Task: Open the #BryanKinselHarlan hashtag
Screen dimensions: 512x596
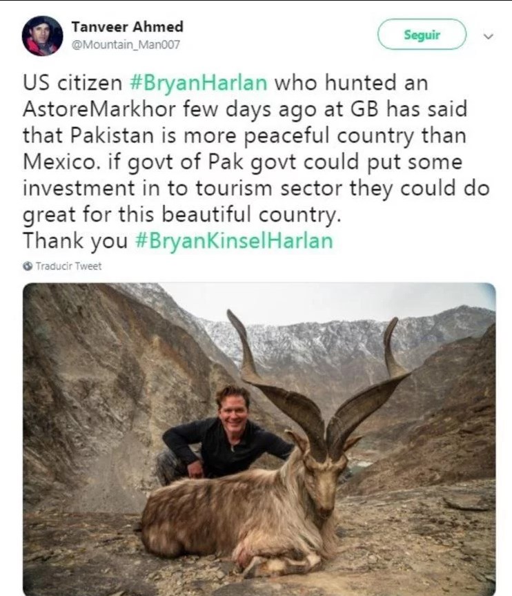Action: point(234,240)
